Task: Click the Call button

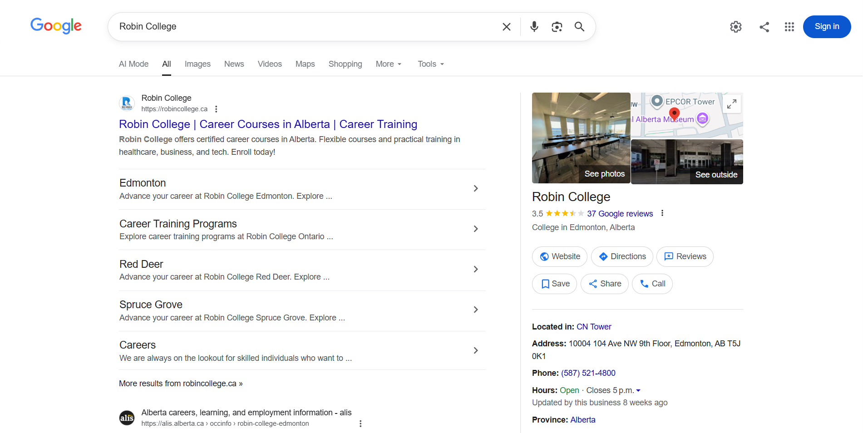Action: tap(652, 284)
